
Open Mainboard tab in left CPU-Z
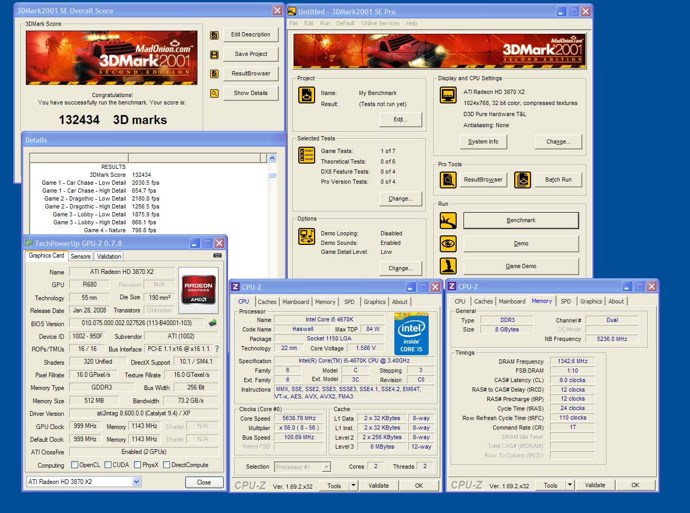point(296,302)
